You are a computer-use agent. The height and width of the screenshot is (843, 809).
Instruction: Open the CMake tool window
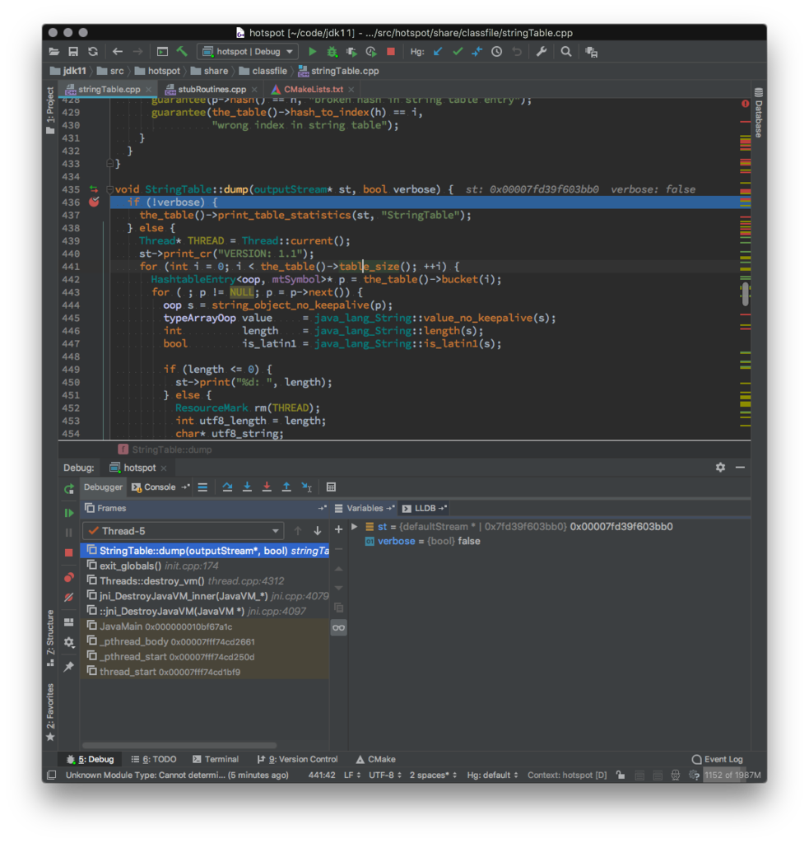pos(376,759)
